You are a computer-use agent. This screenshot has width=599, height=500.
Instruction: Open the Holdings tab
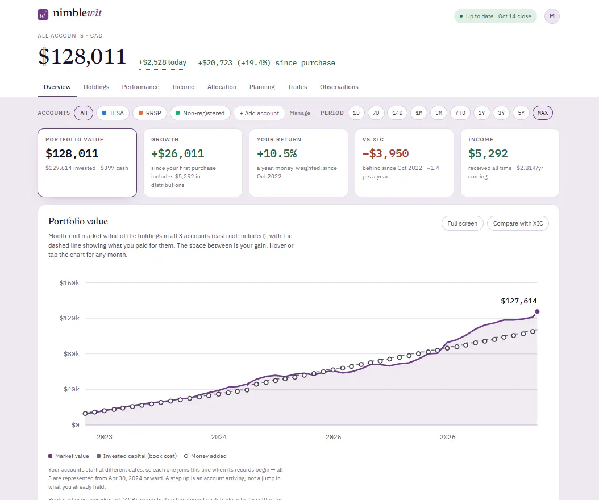point(96,87)
